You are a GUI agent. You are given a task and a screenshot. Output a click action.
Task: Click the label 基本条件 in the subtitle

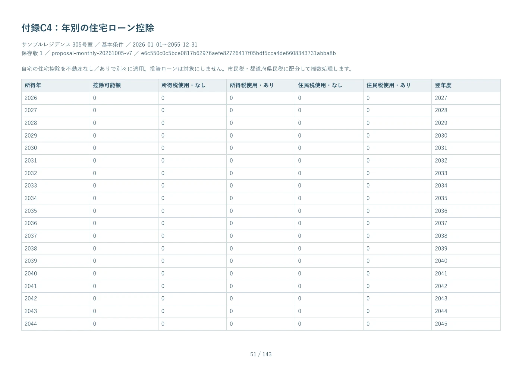(113, 45)
